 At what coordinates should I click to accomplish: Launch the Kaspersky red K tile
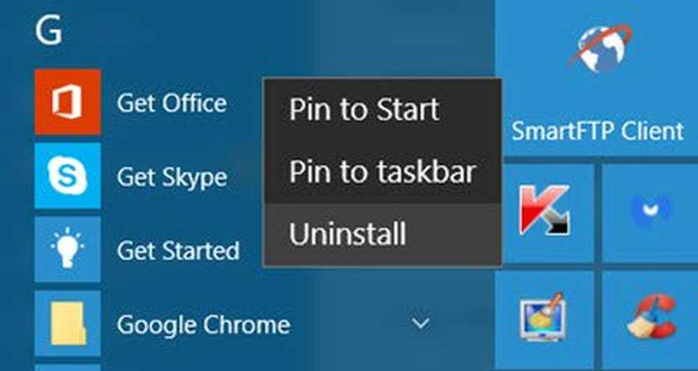click(544, 213)
